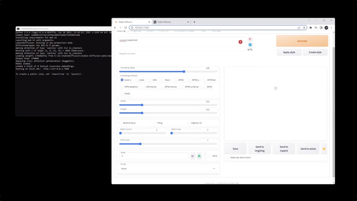This screenshot has width=357, height=201.
Task: Select LMS Karras sampling method
Action: [149, 87]
